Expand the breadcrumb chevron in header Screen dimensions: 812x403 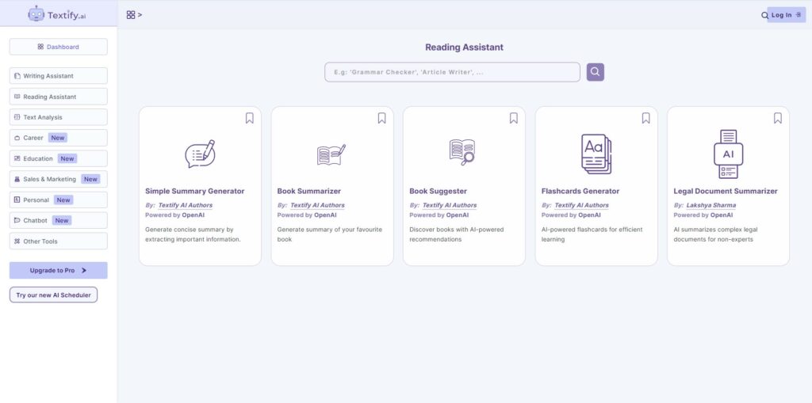click(140, 15)
